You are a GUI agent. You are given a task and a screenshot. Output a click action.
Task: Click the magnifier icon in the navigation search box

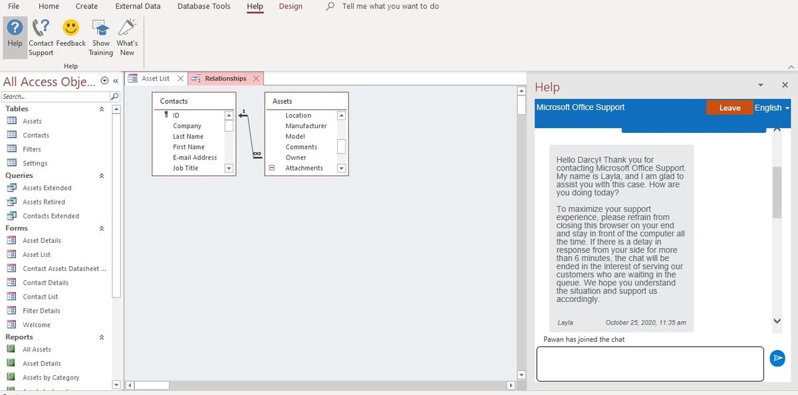[x=114, y=96]
